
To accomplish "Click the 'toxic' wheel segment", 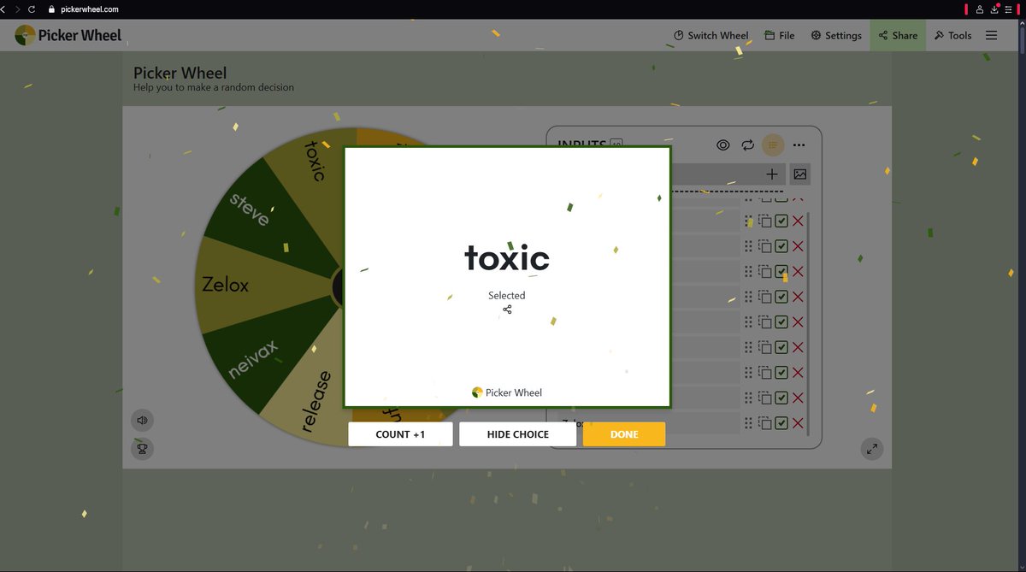I will tap(315, 162).
